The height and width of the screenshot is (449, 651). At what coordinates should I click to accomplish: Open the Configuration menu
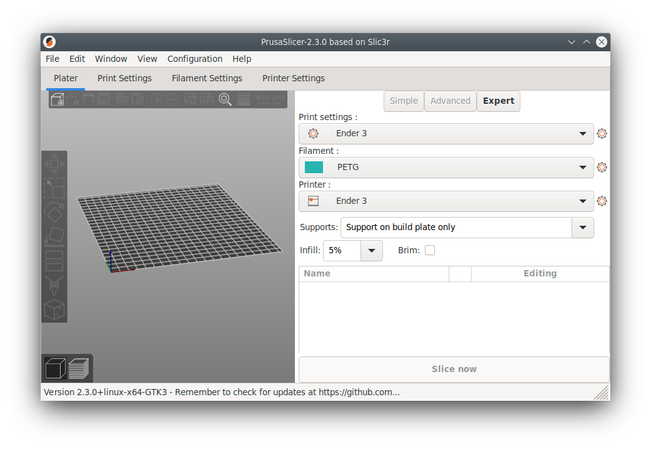coord(195,59)
